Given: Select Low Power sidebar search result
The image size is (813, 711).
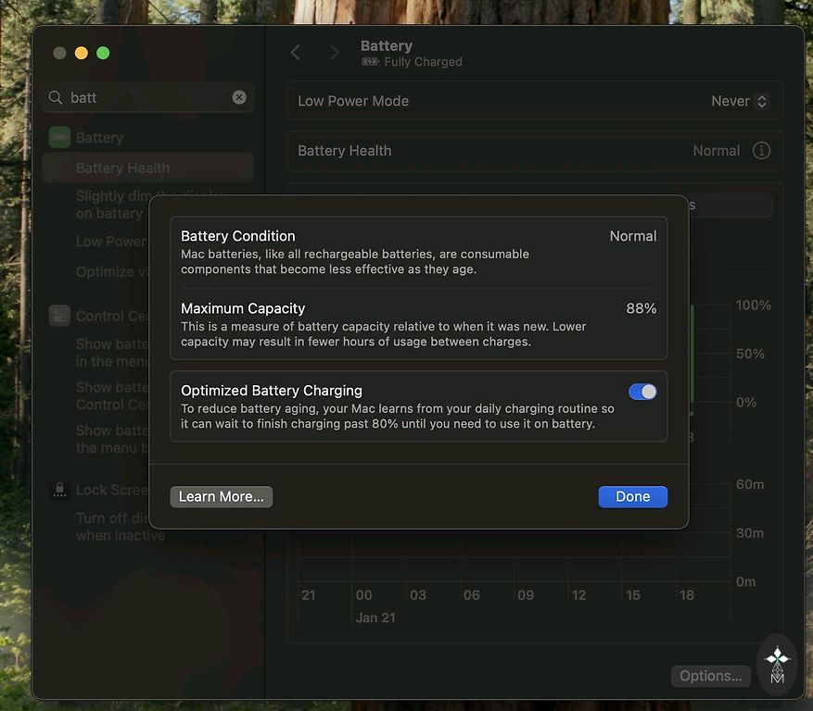Looking at the screenshot, I should (x=110, y=242).
